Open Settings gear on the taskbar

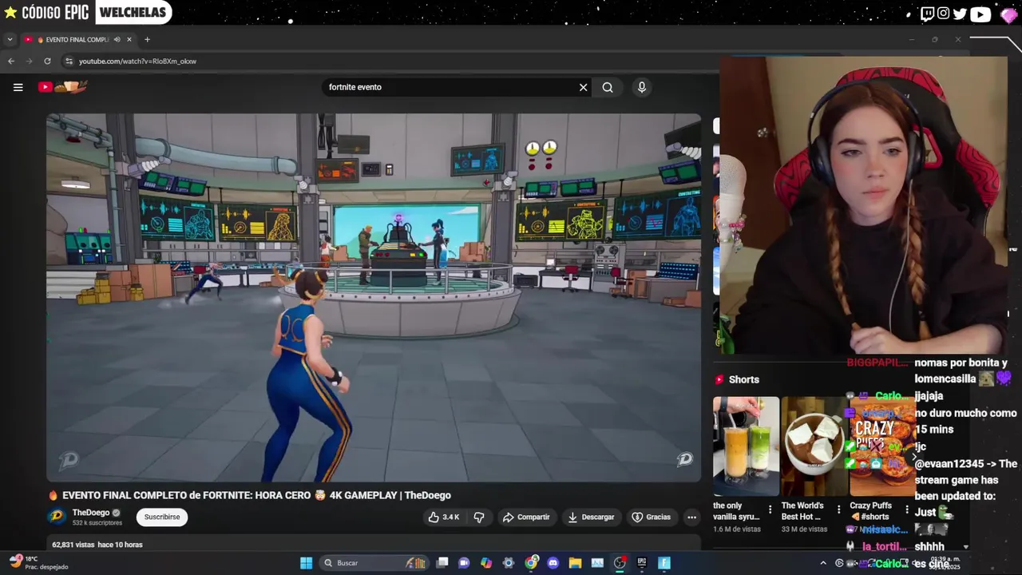coord(509,563)
